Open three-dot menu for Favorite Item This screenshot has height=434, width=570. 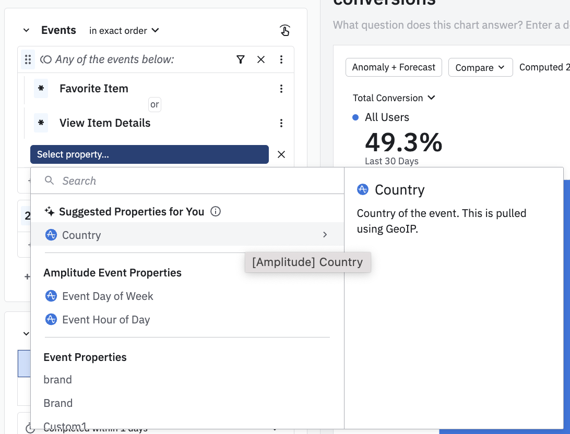coord(281,89)
